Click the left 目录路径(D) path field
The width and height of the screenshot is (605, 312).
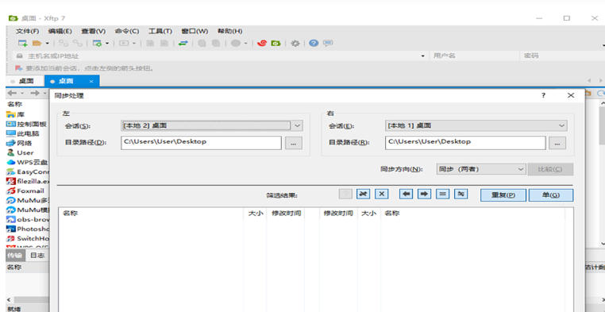(x=201, y=143)
